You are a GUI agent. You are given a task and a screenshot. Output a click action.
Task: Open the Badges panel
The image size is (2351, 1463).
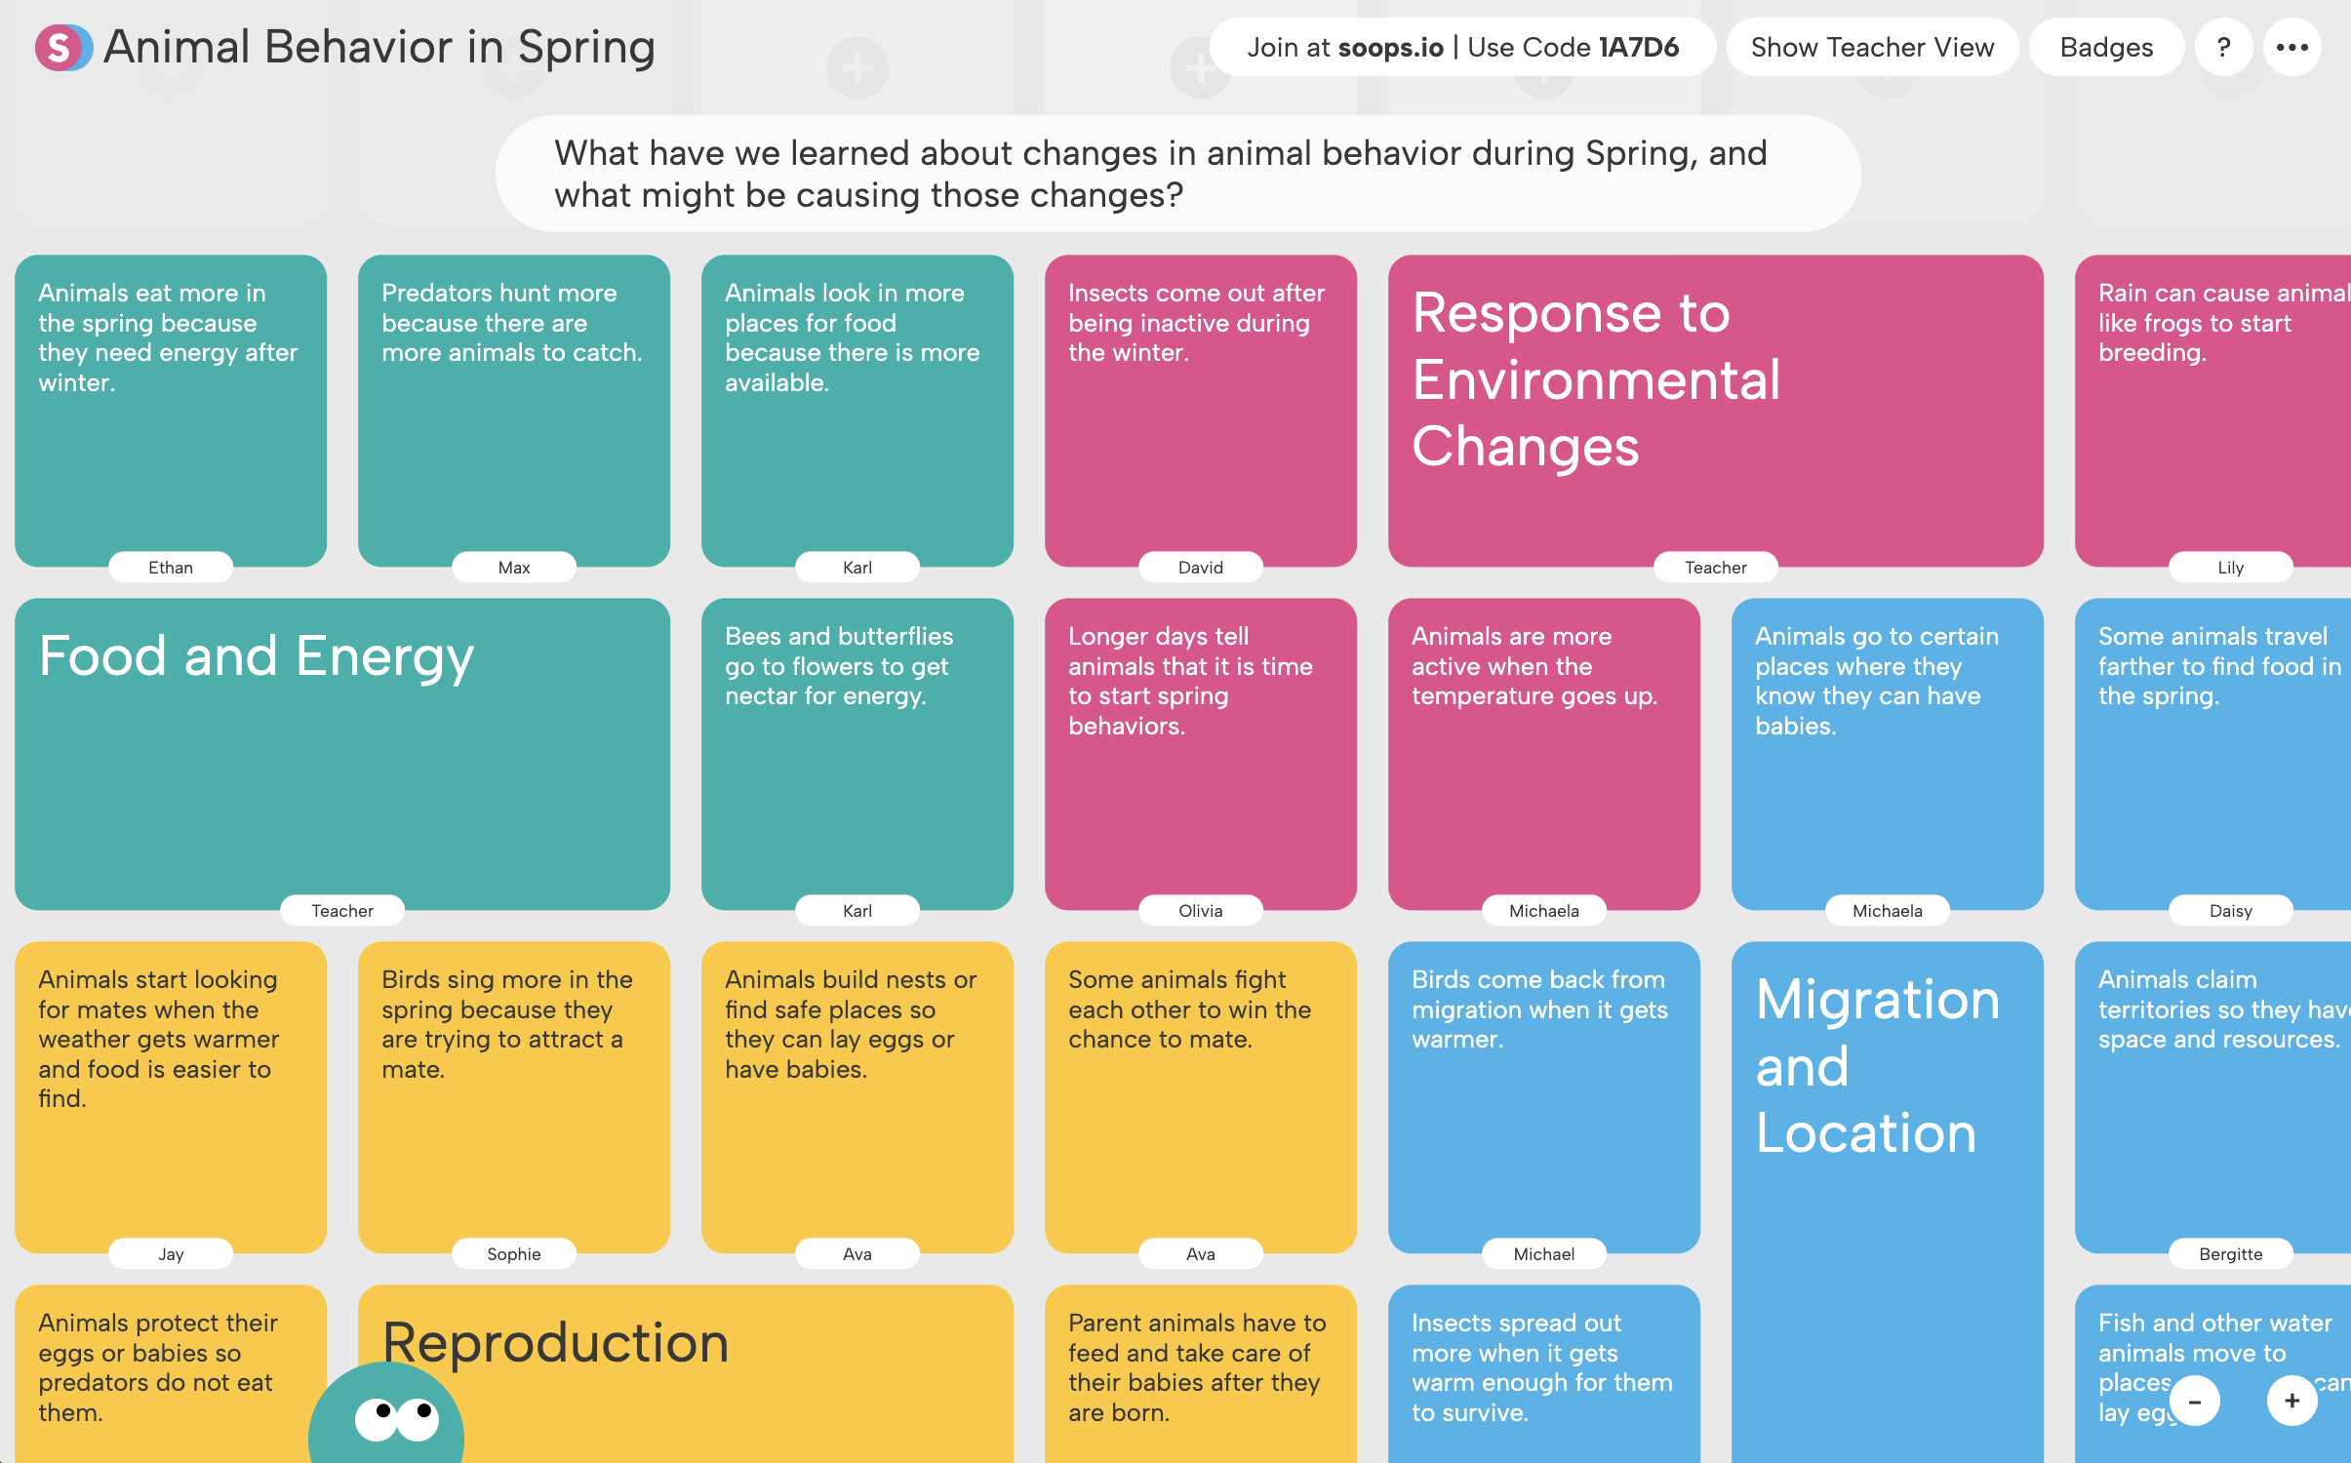(2105, 47)
